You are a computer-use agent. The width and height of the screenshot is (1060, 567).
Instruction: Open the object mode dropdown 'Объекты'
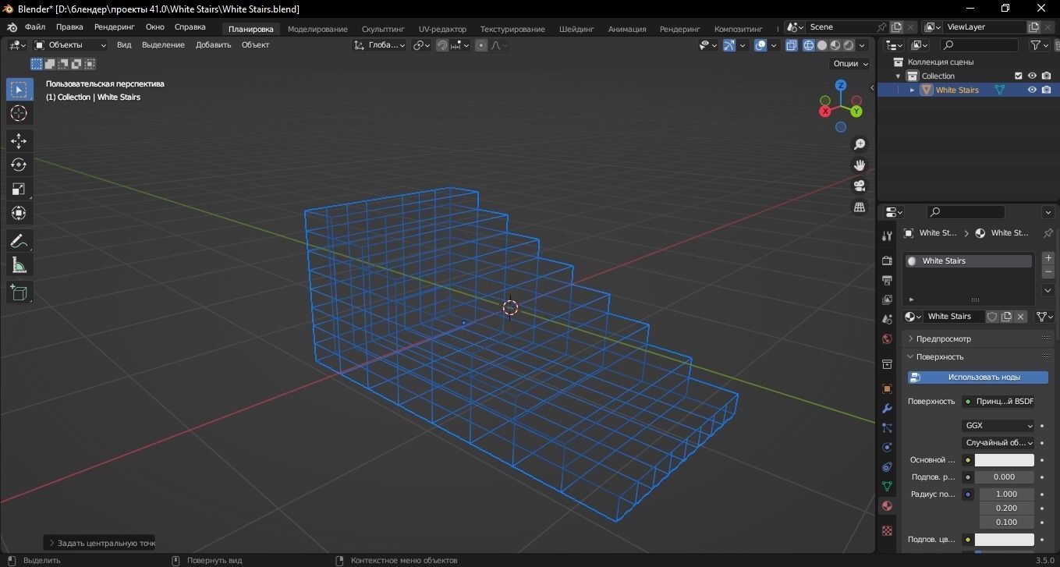point(70,45)
